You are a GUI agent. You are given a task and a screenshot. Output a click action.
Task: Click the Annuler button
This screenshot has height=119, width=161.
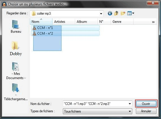pyautogui.click(x=146, y=111)
